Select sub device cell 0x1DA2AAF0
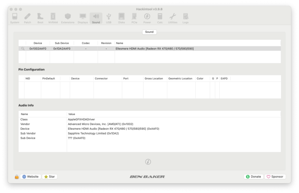The image size is (299, 193). tap(62, 49)
